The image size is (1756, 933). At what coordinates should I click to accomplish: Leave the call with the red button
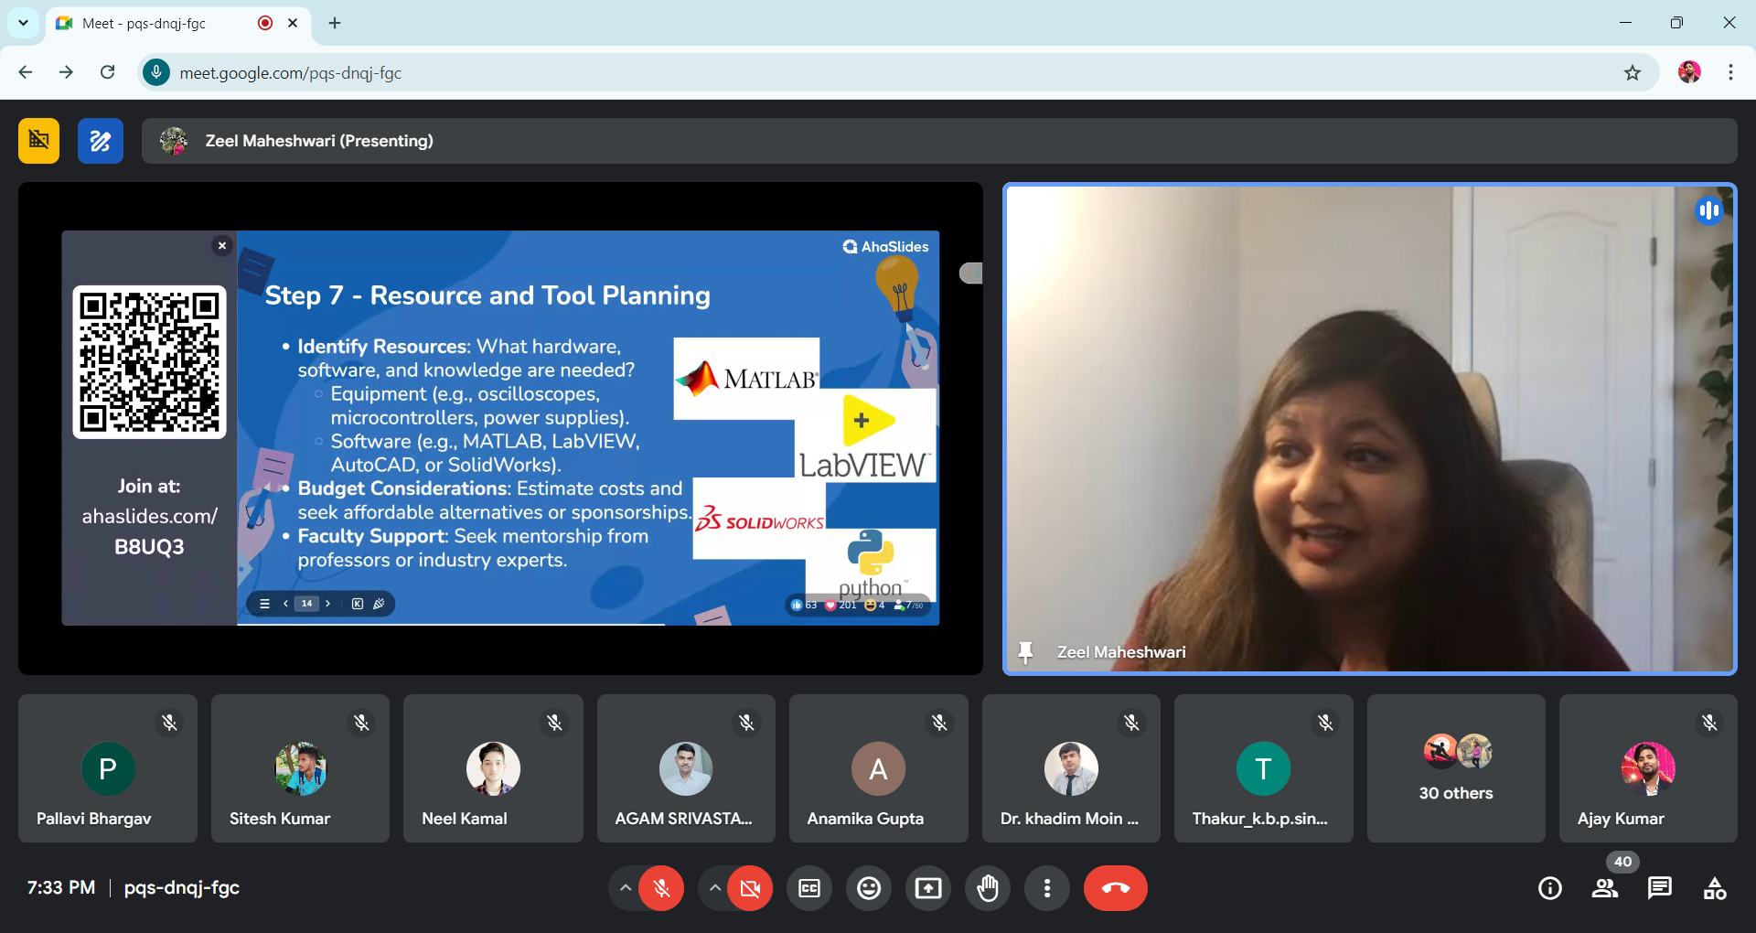1115,888
